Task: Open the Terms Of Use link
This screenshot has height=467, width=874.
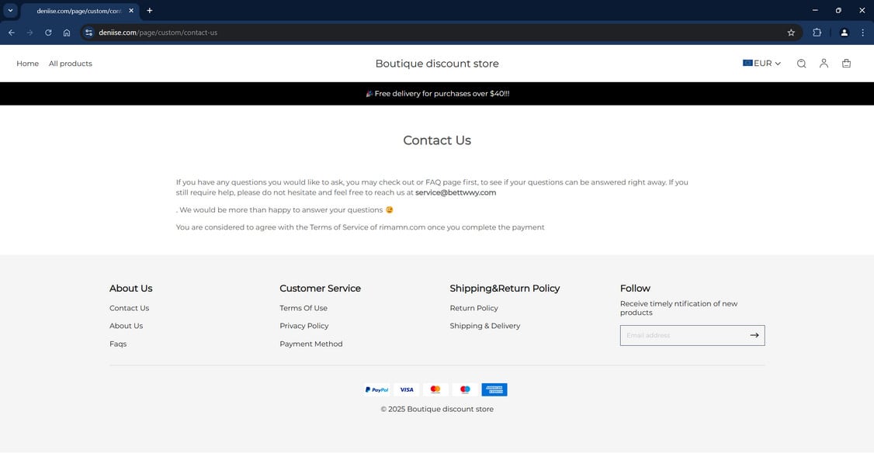Action: click(x=303, y=308)
